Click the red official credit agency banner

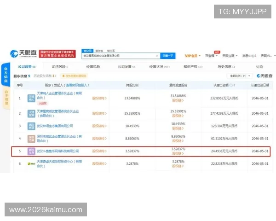[57, 53]
